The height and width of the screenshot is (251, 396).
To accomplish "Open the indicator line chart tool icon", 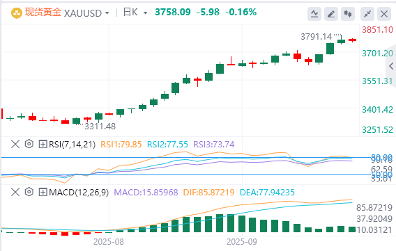I will pyautogui.click(x=314, y=14).
